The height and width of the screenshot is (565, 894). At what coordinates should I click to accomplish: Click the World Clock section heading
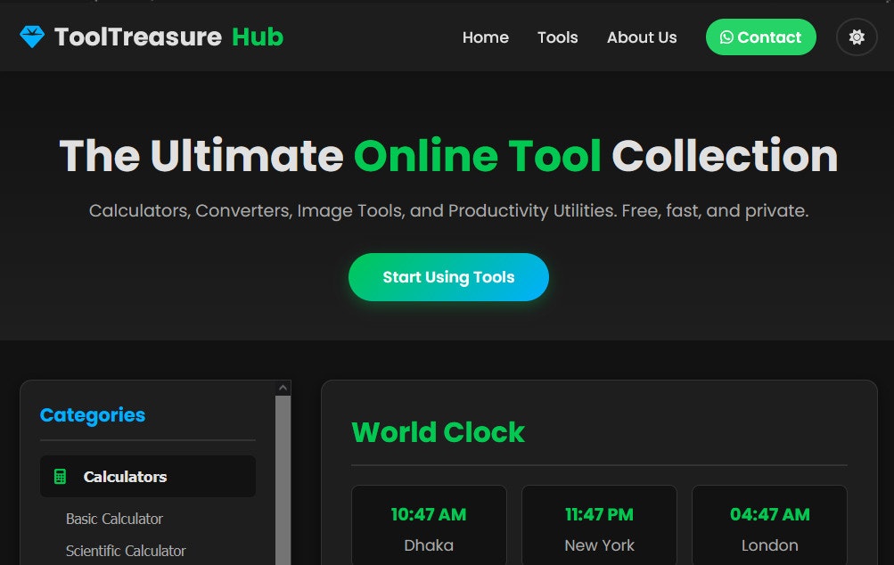pyautogui.click(x=438, y=432)
